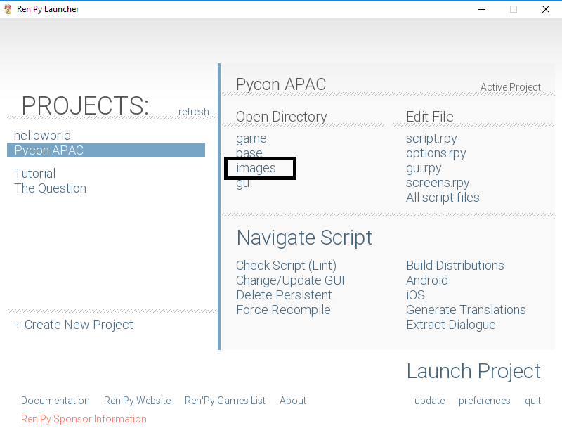Open the Documentation link

click(x=55, y=401)
